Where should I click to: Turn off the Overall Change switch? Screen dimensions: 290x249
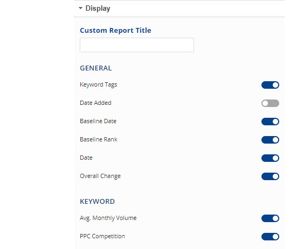click(270, 176)
